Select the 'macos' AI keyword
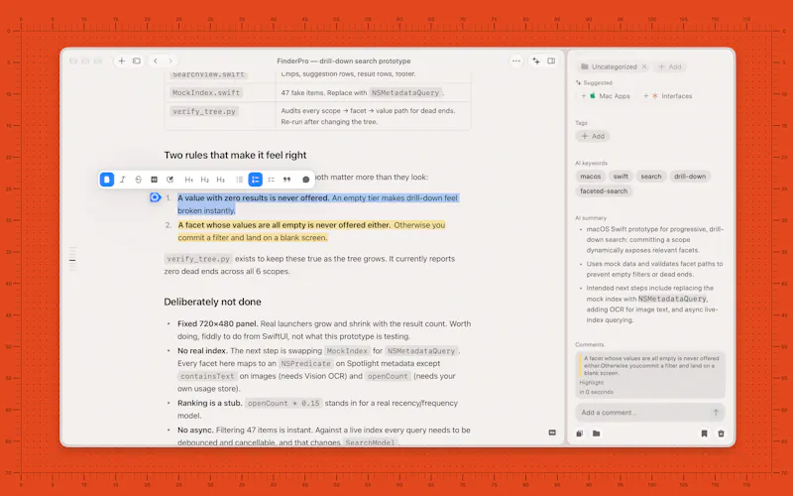This screenshot has height=496, width=793. coord(590,177)
